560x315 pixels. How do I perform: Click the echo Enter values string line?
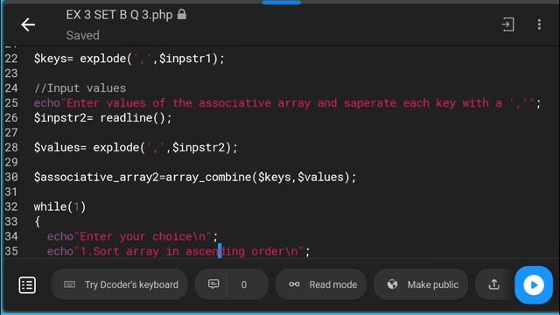[287, 103]
